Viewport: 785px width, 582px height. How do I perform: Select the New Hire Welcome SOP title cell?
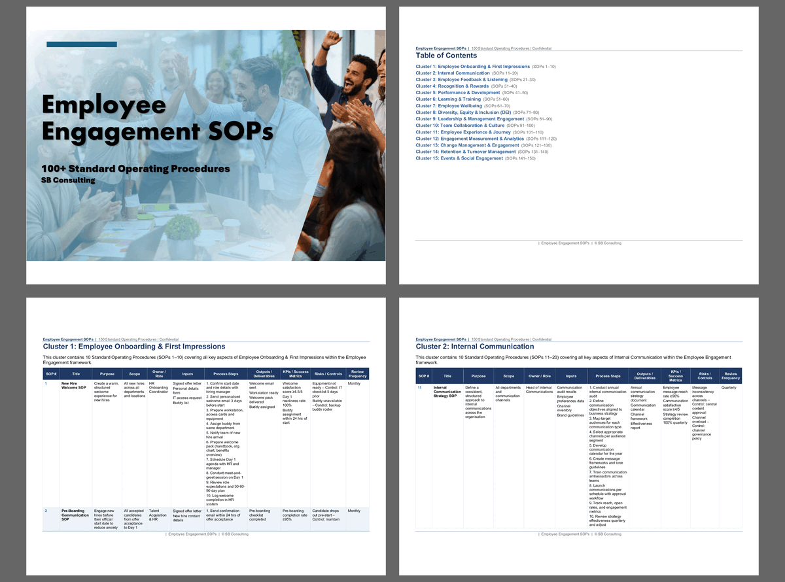click(x=74, y=386)
